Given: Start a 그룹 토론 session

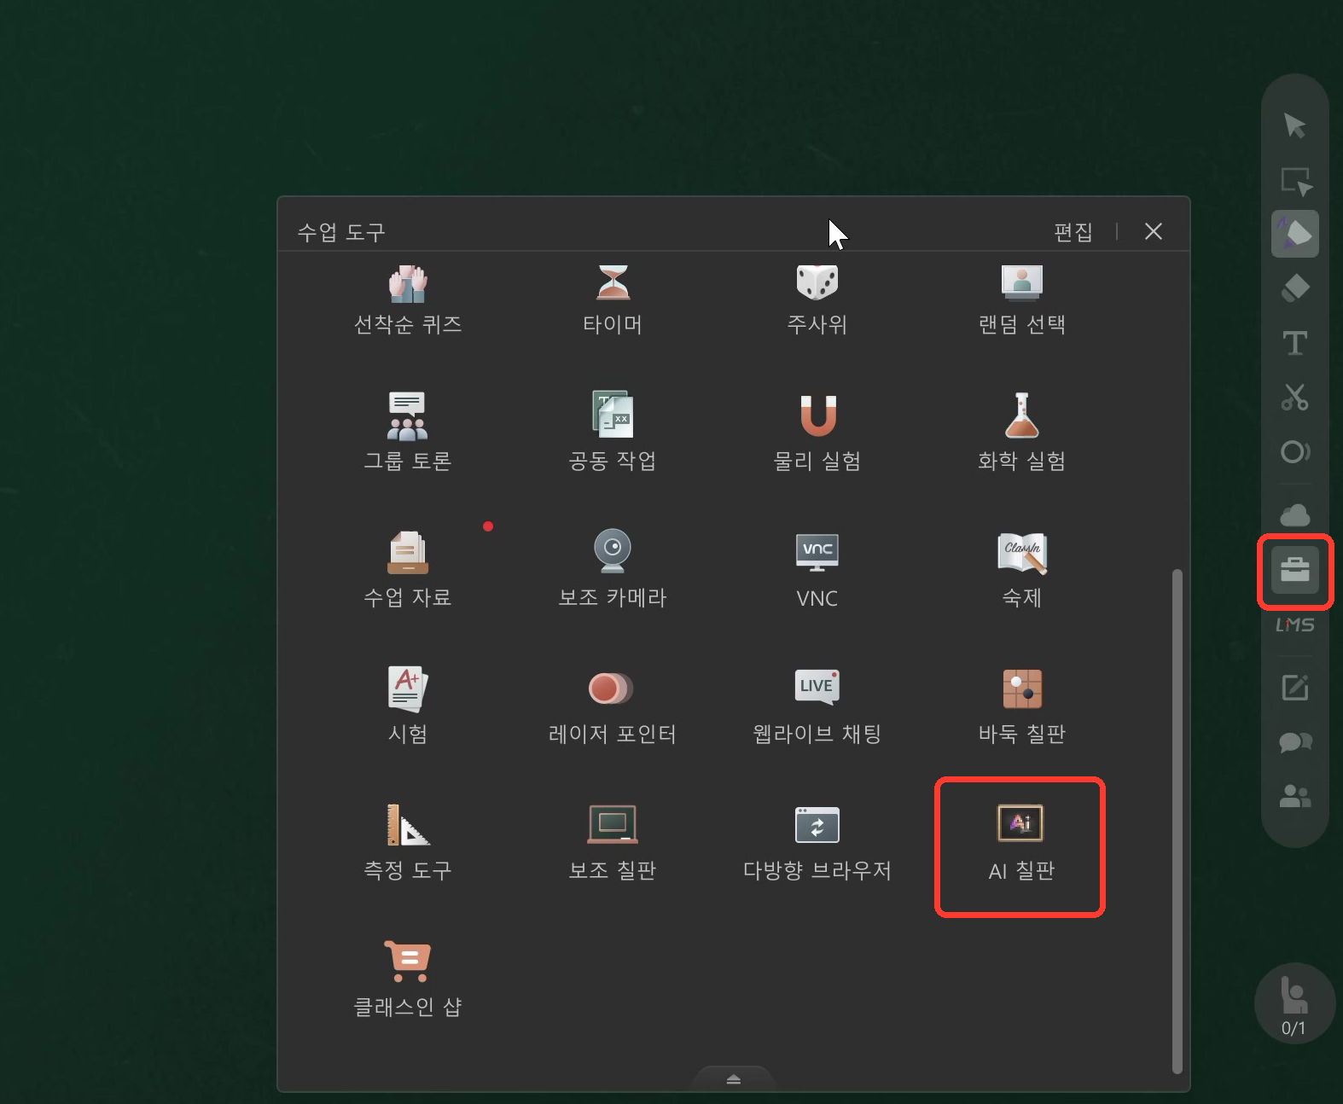Looking at the screenshot, I should (x=408, y=433).
